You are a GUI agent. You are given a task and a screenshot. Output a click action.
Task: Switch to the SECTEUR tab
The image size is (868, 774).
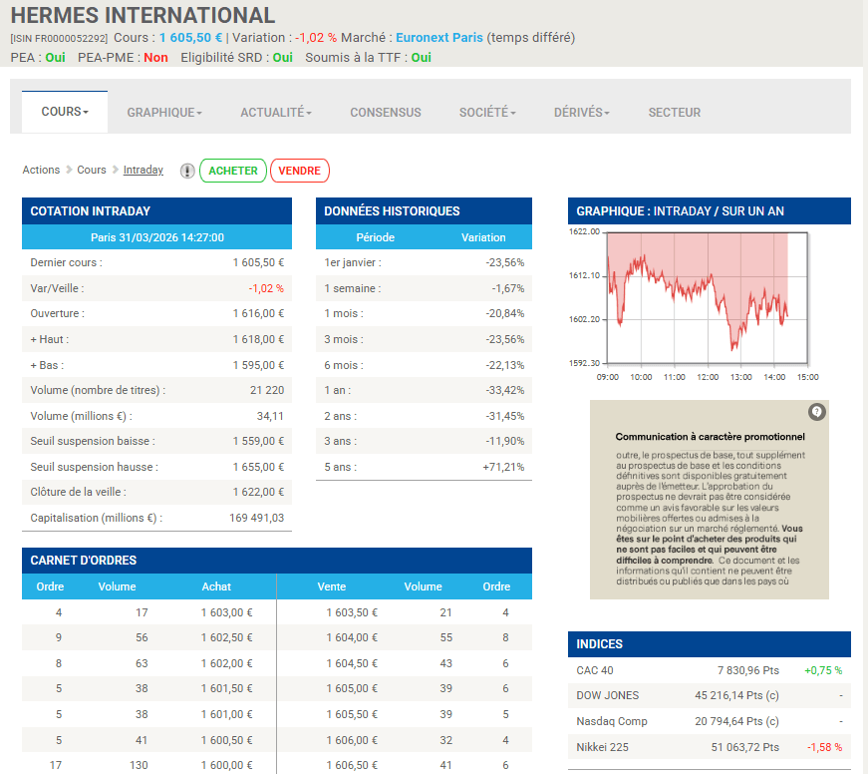(675, 113)
